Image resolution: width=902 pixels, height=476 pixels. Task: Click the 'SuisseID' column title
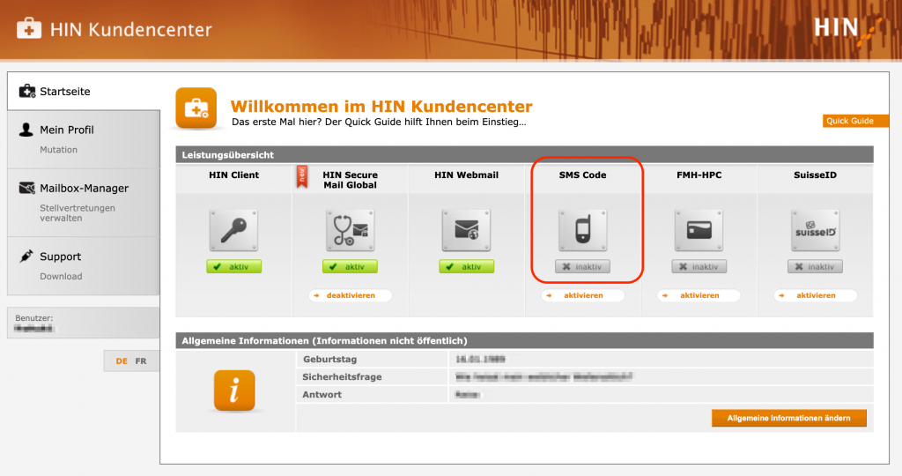coord(815,175)
